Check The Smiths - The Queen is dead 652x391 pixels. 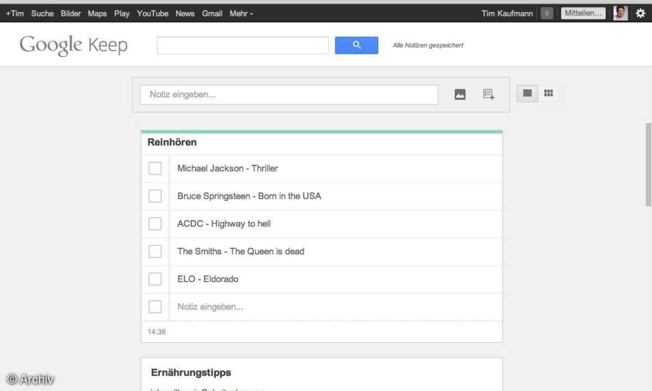coord(155,251)
